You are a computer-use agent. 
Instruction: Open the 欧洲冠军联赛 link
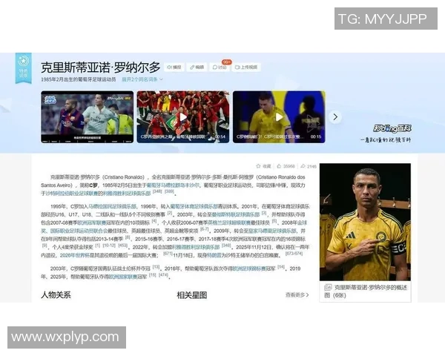[x=91, y=222]
